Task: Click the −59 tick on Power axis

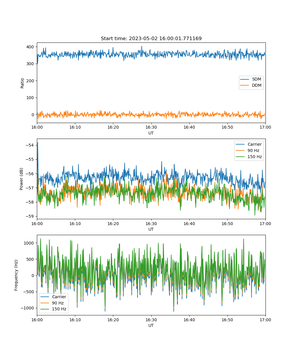Action: click(30, 216)
